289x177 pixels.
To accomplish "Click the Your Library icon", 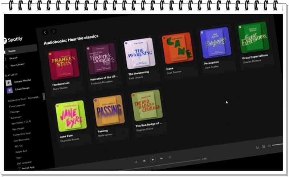I will click(6, 67).
